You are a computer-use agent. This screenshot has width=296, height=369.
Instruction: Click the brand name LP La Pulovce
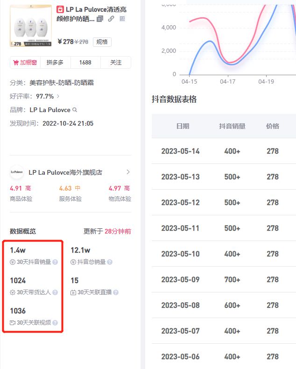click(x=50, y=110)
